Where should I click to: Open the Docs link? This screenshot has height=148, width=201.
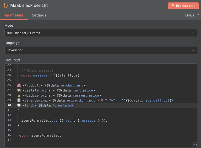pos(190,15)
